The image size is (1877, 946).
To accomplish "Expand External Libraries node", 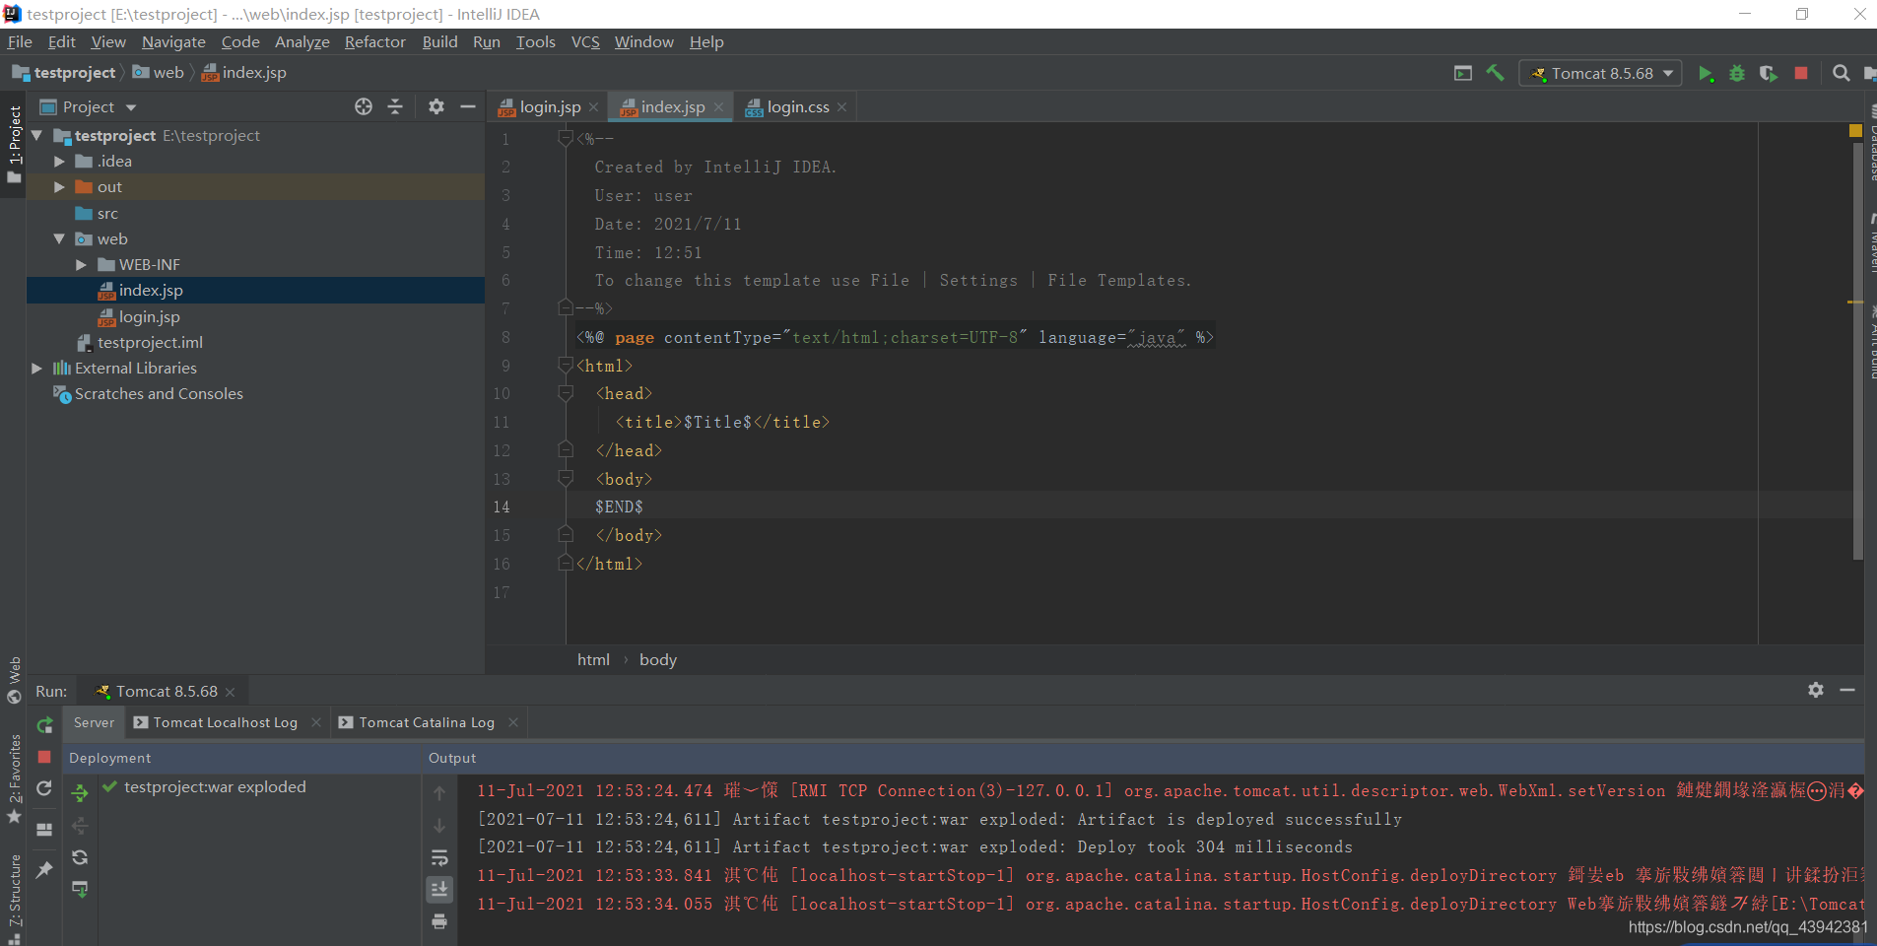I will pos(36,369).
